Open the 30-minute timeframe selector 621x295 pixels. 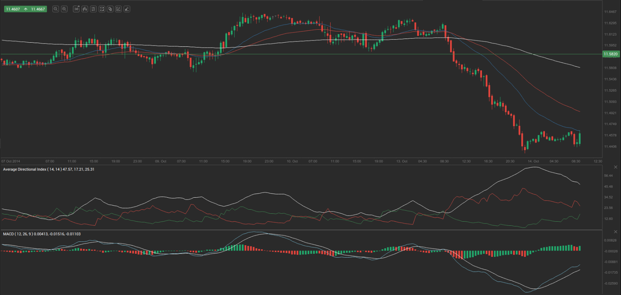(x=76, y=9)
